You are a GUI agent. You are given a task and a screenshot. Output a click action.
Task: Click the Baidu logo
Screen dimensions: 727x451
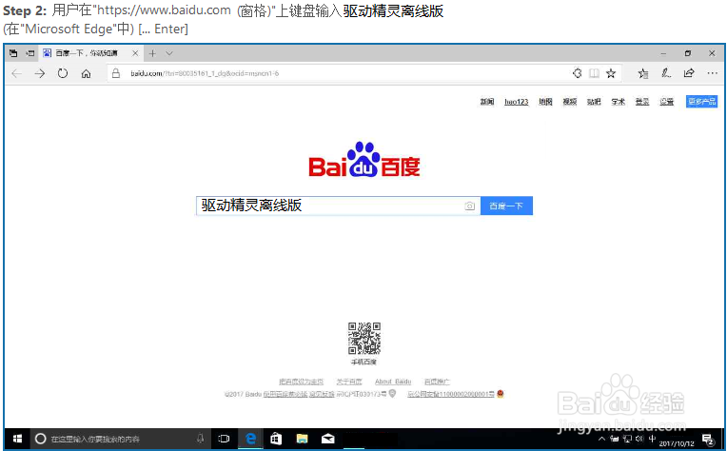tap(364, 160)
